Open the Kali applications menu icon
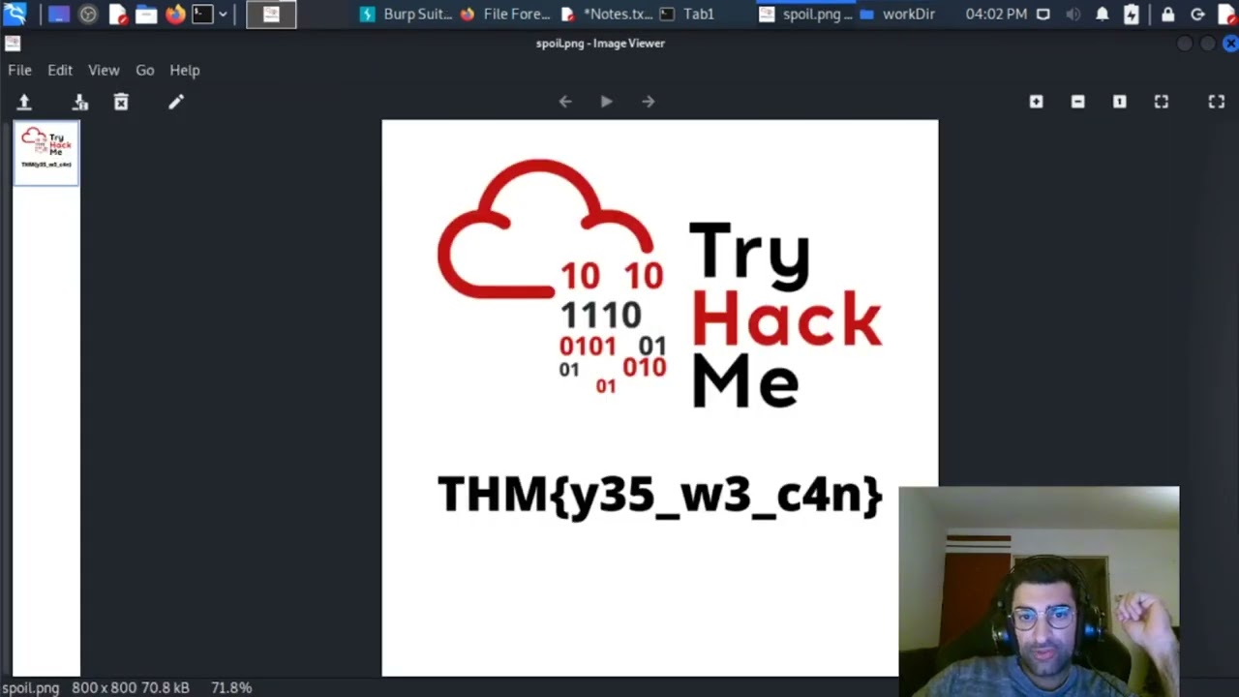 pyautogui.click(x=15, y=14)
